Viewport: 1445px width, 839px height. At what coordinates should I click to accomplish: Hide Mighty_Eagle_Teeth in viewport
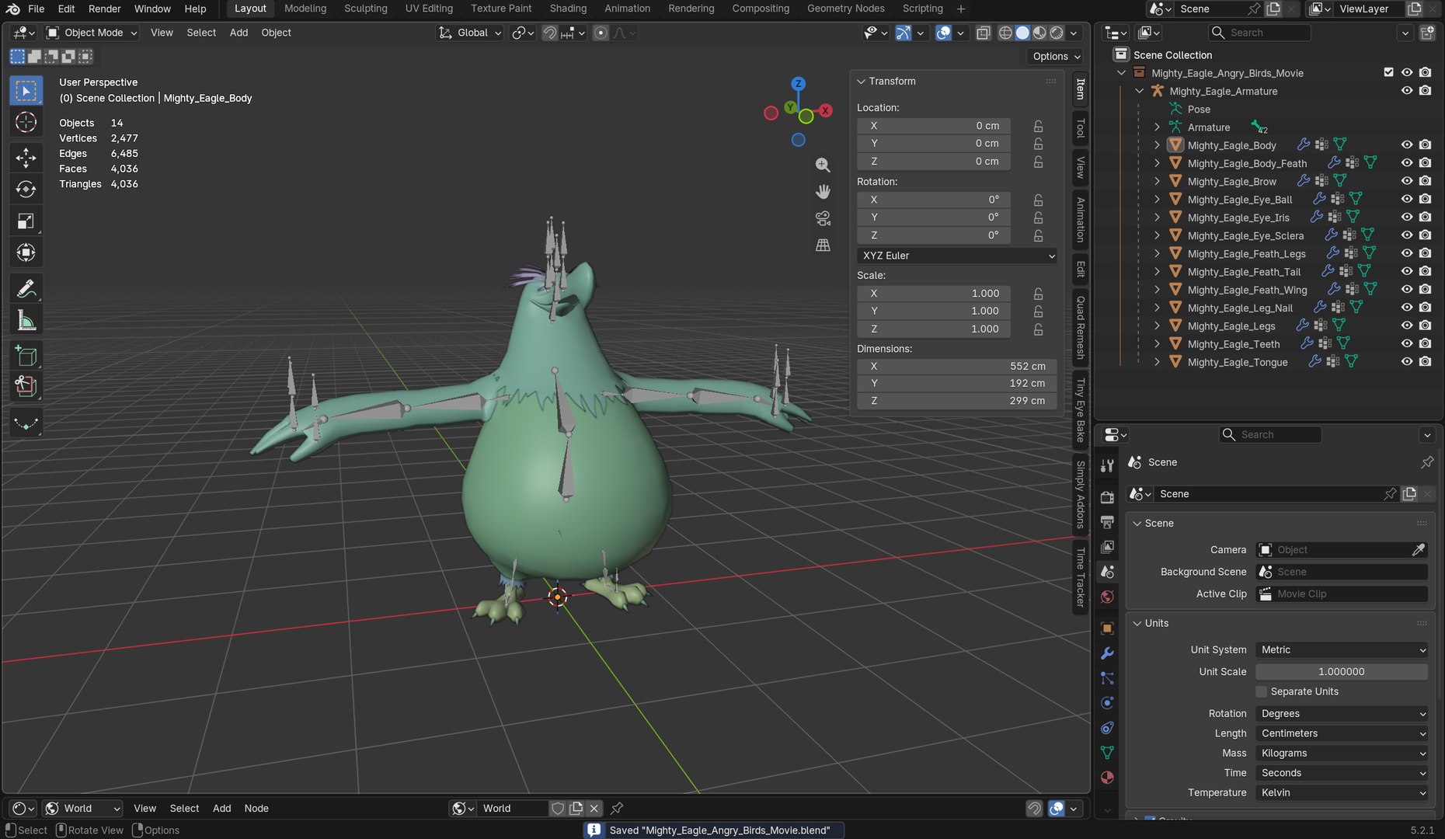1406,344
